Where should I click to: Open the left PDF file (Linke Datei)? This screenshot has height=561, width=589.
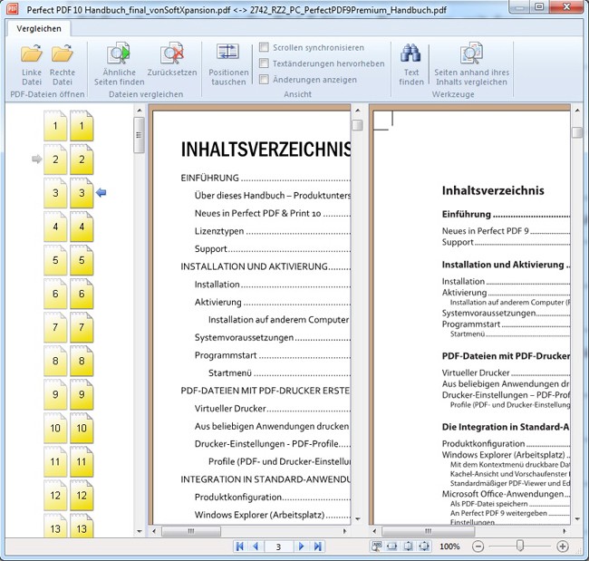(x=32, y=65)
